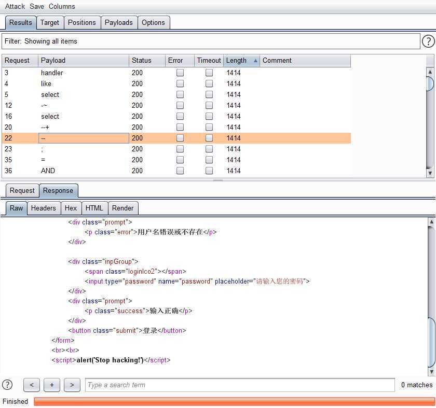Click the = payload cell

pyautogui.click(x=84, y=160)
